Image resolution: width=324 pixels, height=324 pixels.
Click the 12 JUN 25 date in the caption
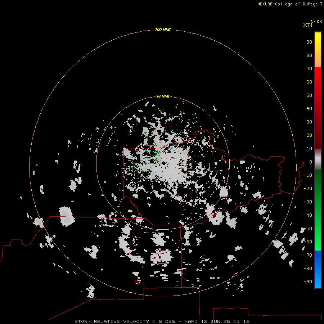(216, 321)
